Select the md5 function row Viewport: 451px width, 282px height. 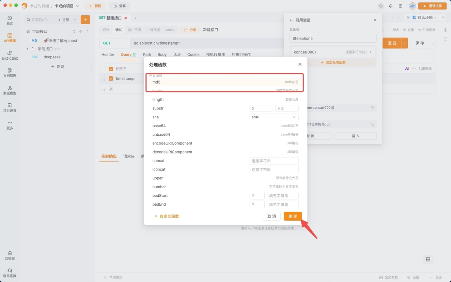click(226, 82)
